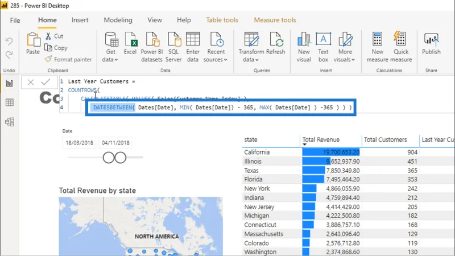
Task: Select the Format painter brush
Action: tap(48, 59)
